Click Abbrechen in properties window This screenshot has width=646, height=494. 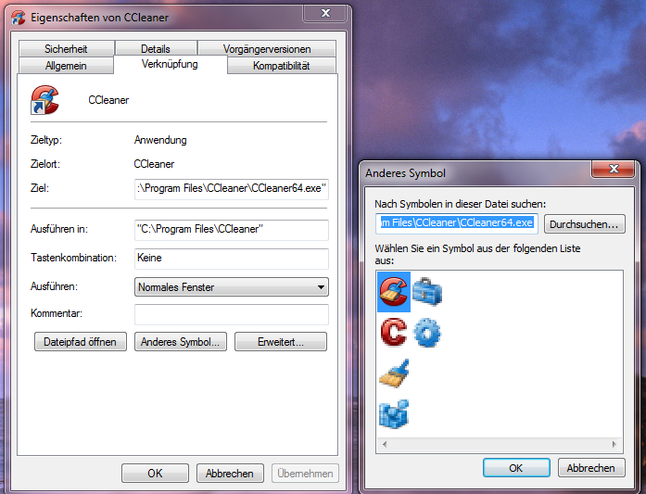[230, 473]
